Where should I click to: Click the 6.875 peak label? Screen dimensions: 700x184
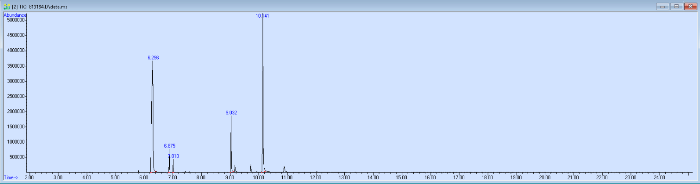tap(170, 146)
